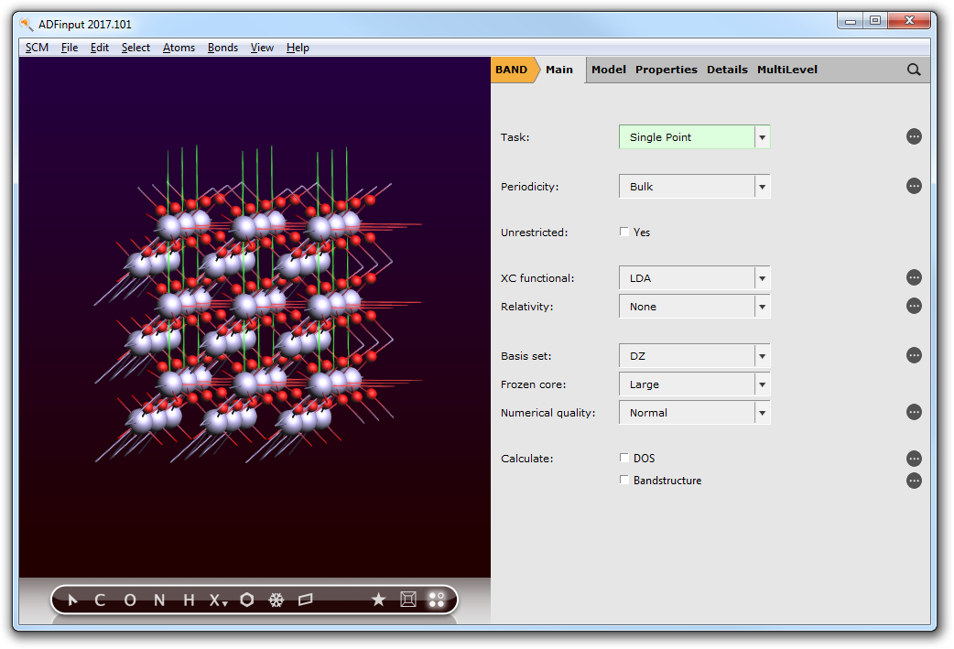Open details button next to XC functional
954x649 pixels.
click(913, 277)
